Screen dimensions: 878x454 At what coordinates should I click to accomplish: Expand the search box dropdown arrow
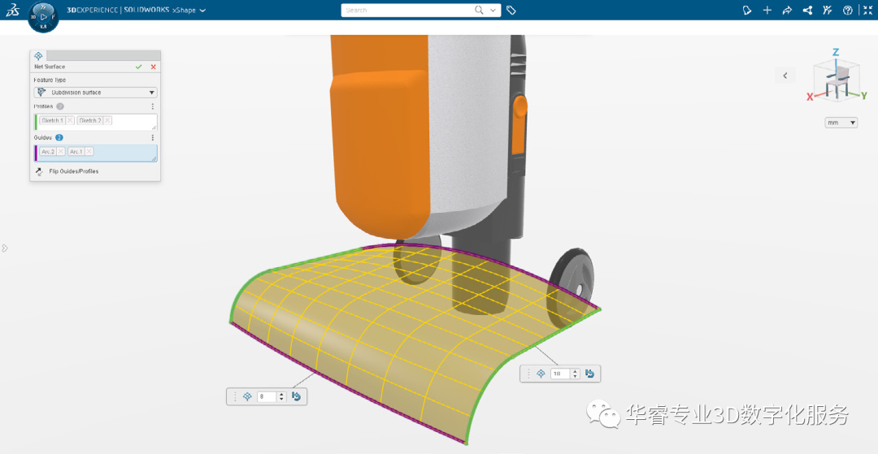494,11
